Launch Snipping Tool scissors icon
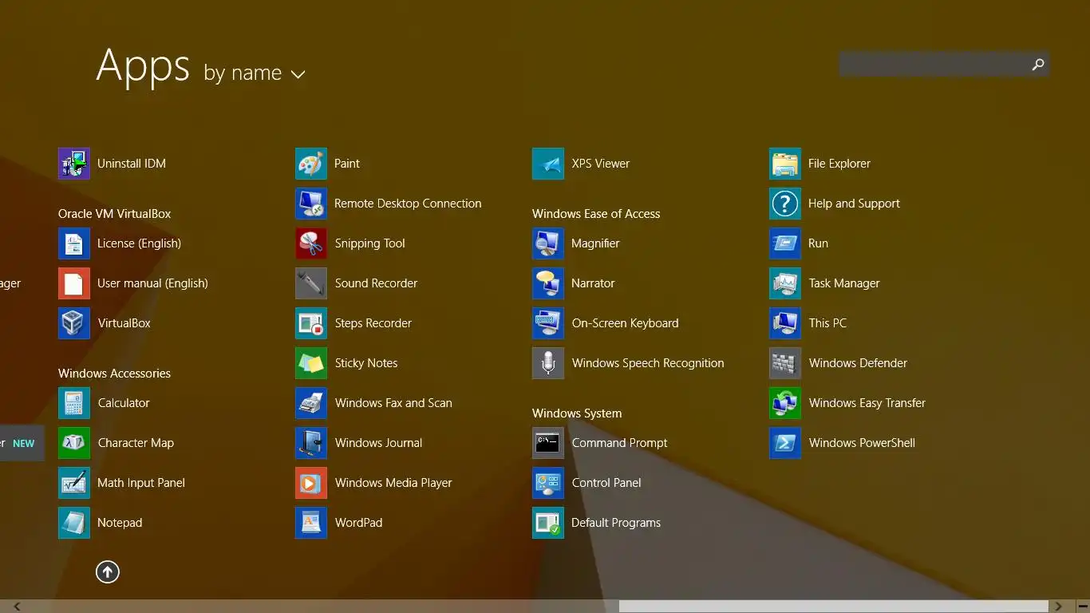 point(311,243)
